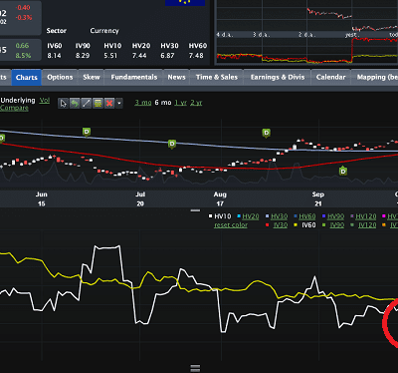Open the Time & Sales tab

click(x=217, y=78)
